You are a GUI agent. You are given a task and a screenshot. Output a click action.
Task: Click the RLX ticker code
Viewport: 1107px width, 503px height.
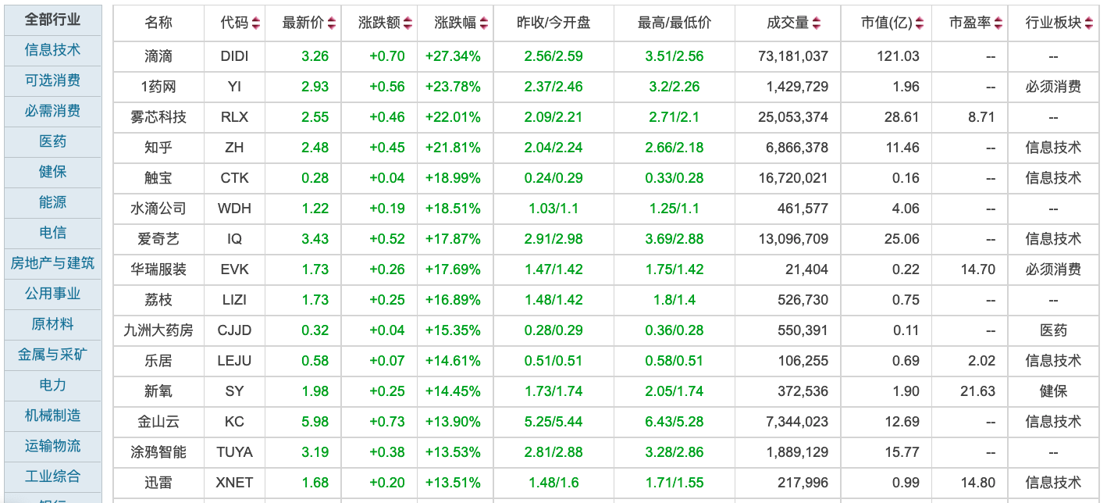[235, 117]
